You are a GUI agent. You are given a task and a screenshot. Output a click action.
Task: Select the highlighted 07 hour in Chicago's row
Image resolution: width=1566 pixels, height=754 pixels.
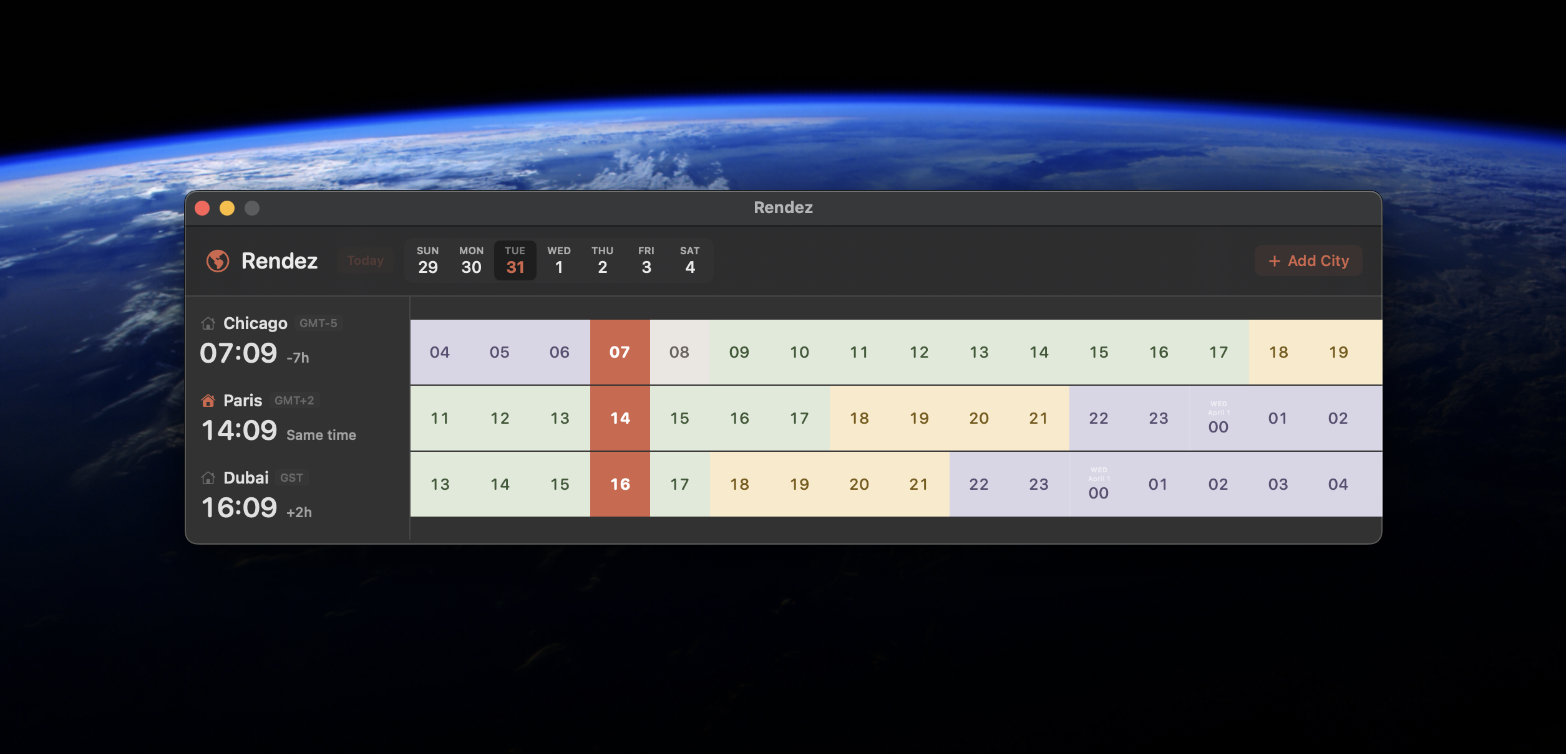pyautogui.click(x=619, y=352)
